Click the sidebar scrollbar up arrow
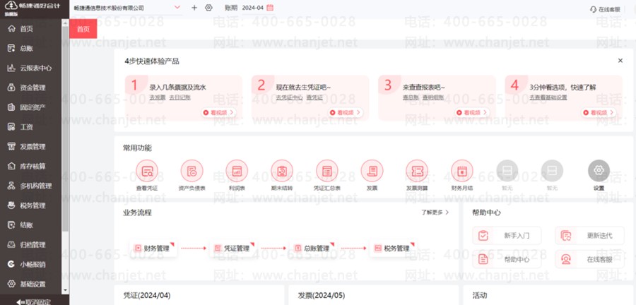The width and height of the screenshot is (636, 305). coord(65,23)
